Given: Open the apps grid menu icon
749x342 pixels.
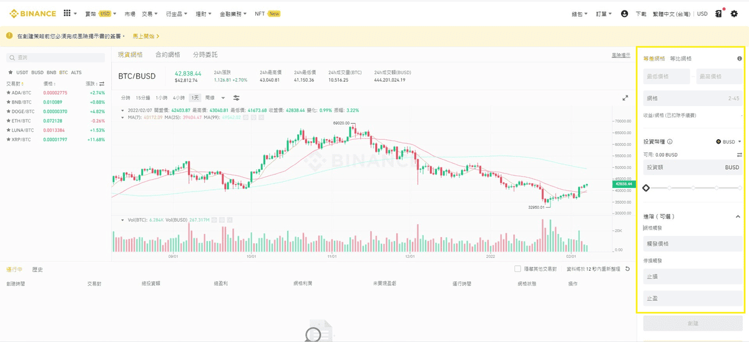Looking at the screenshot, I should point(67,13).
